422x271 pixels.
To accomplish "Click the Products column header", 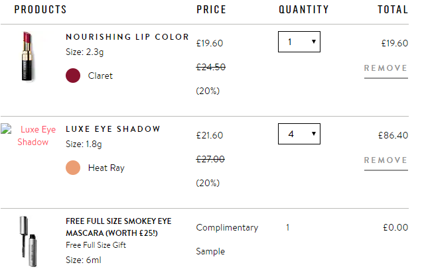I will tap(40, 10).
